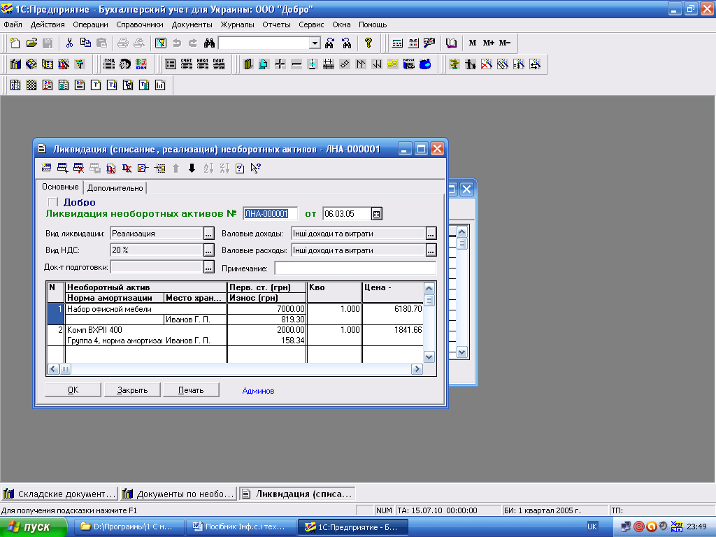Screen dimensions: 716x537
Task: Click the Cut scissors icon
Action: (69, 43)
